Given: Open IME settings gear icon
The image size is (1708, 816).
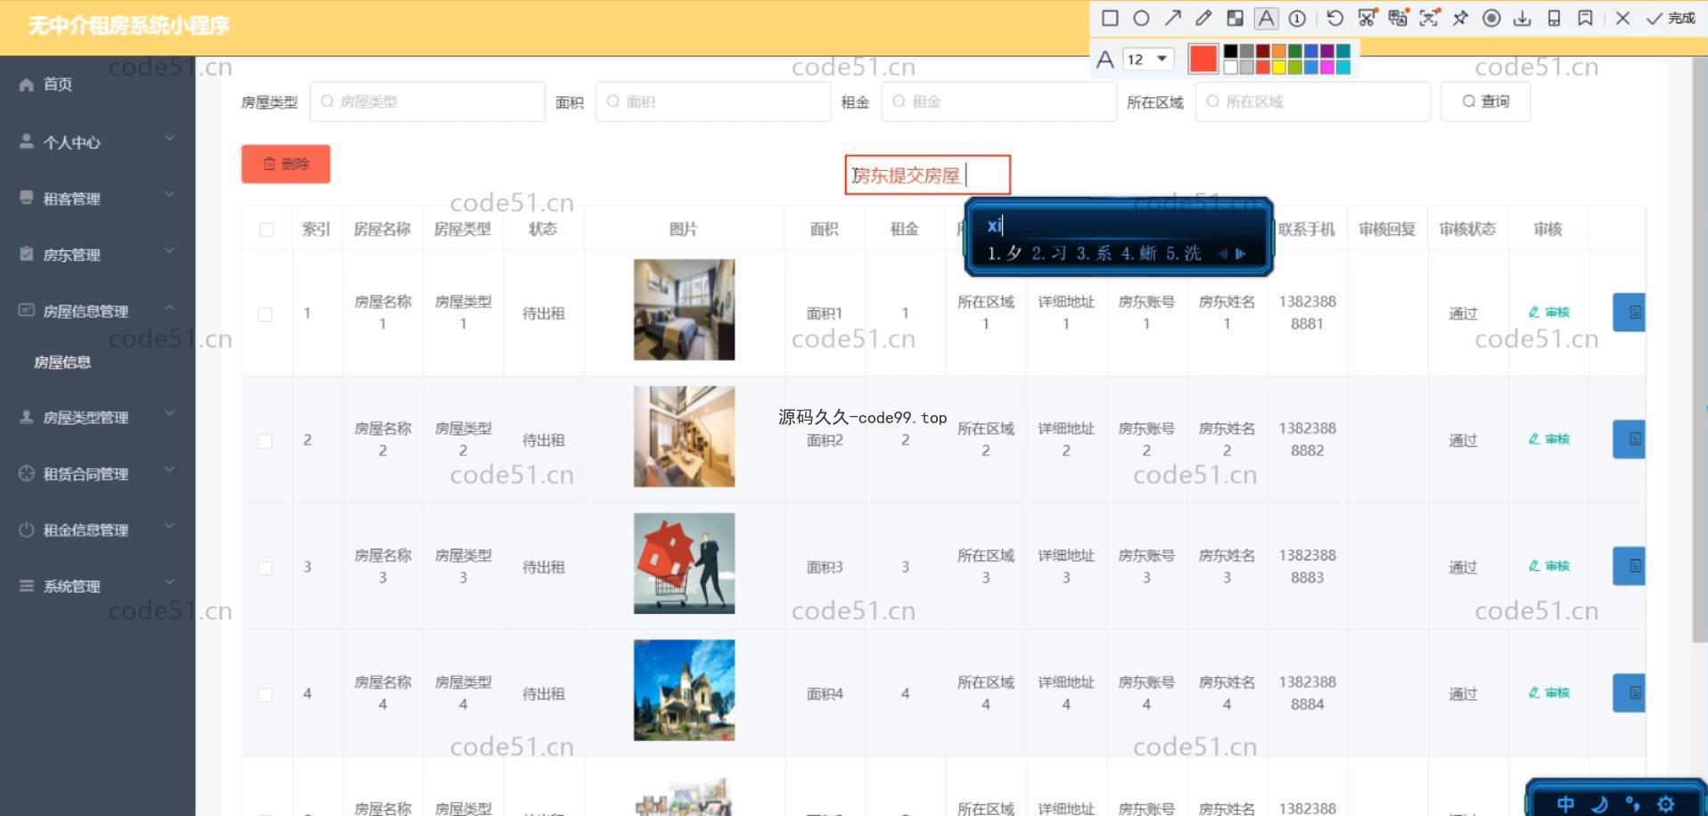Looking at the screenshot, I should 1665,804.
